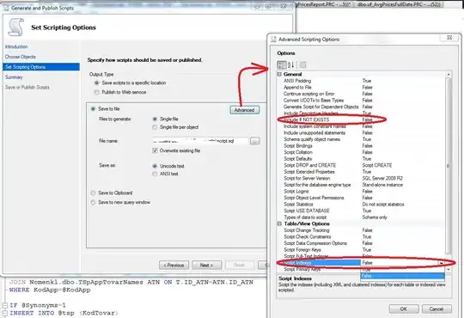Viewport: 464px width, 318px height.
Task: Select the Publish to Web service radio button
Action: 97,92
